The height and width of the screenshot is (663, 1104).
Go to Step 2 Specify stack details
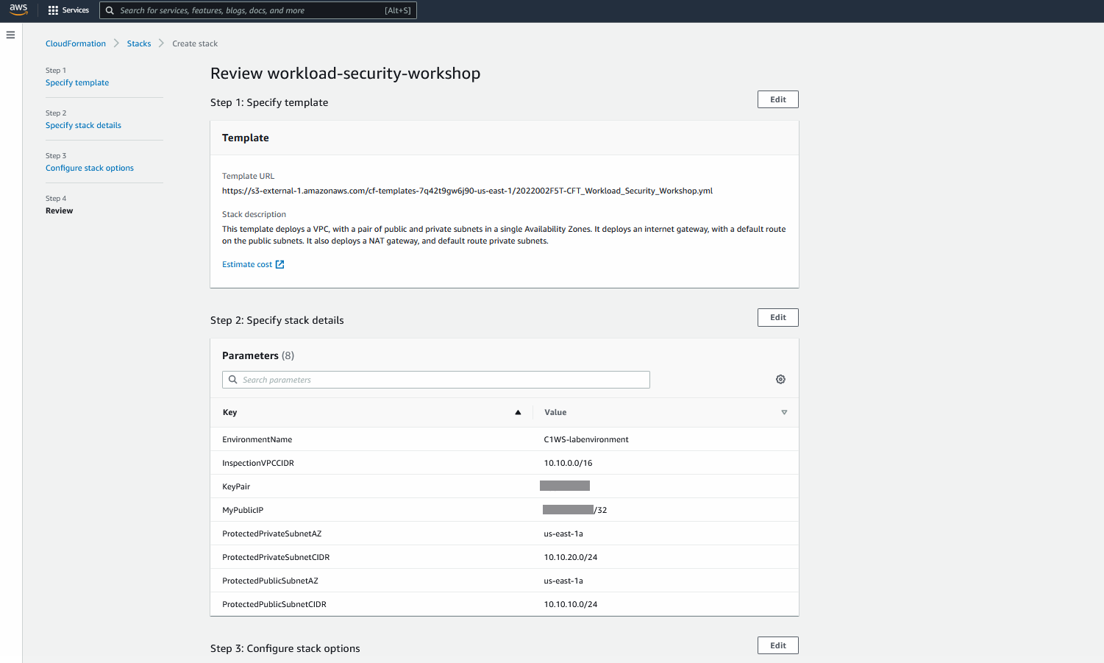tap(83, 125)
